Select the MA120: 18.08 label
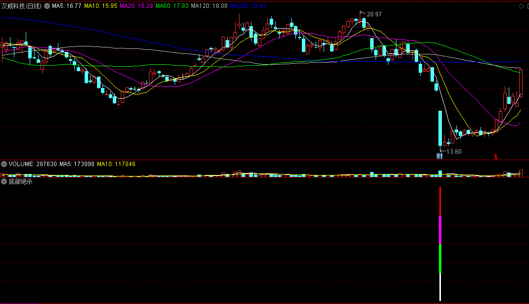This screenshot has height=304, width=529. (x=209, y=6)
